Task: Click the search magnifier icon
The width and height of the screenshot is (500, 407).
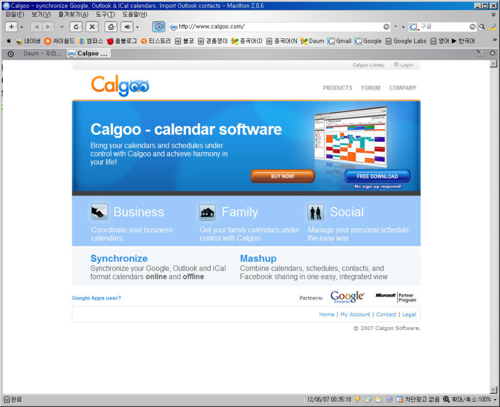Action: pos(482,27)
